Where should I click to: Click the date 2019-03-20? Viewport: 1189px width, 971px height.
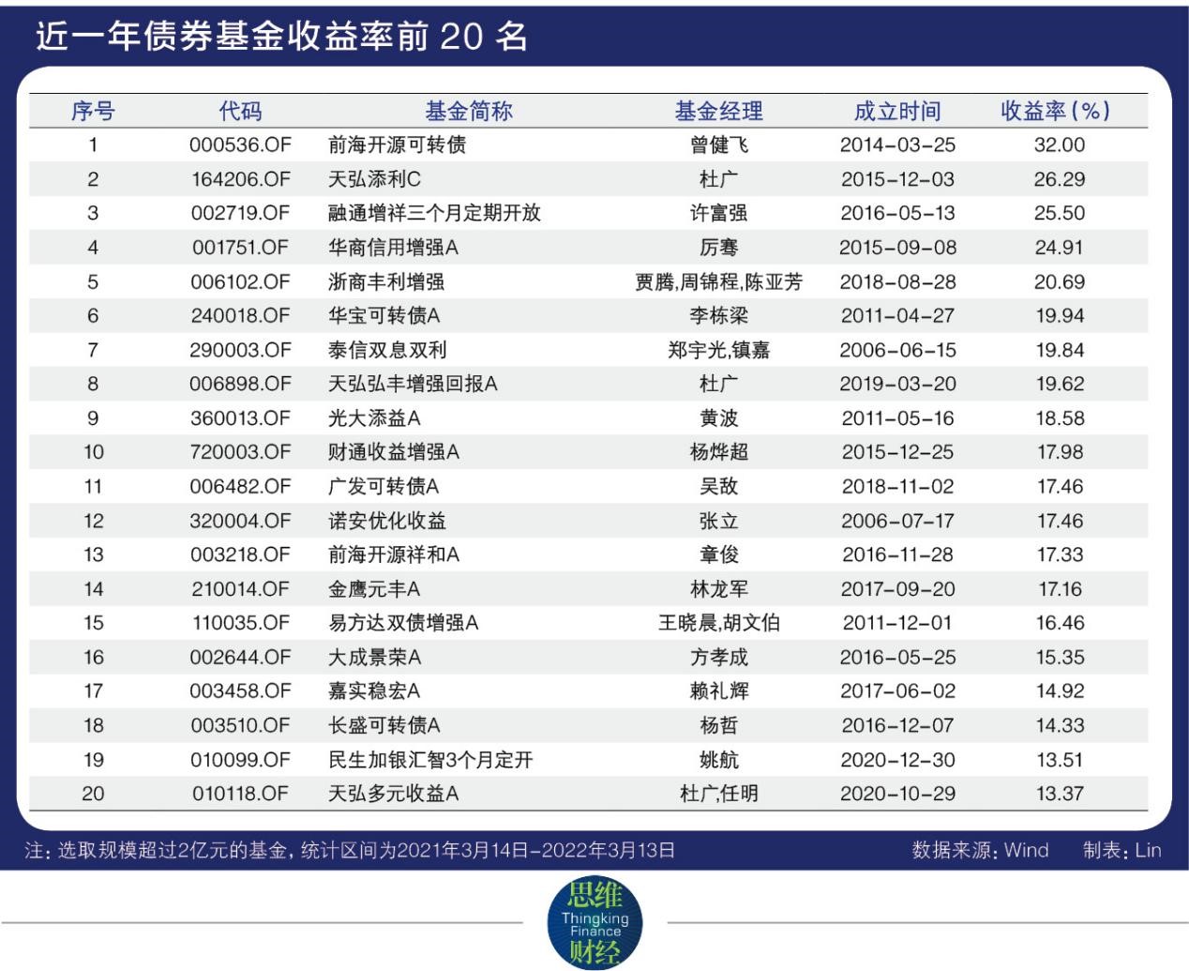click(x=897, y=384)
